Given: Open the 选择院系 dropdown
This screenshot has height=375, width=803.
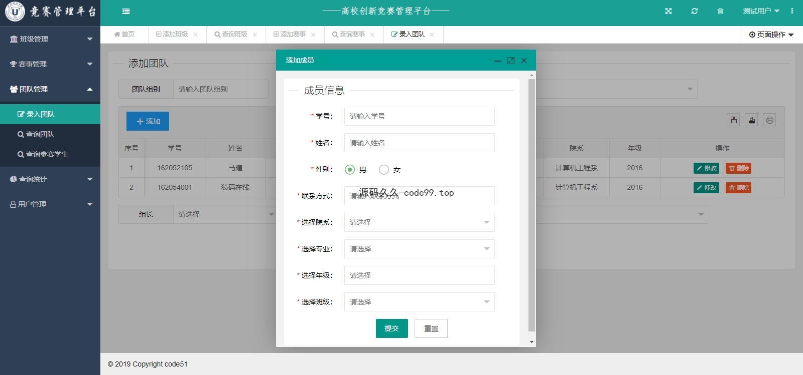Looking at the screenshot, I should click(419, 222).
